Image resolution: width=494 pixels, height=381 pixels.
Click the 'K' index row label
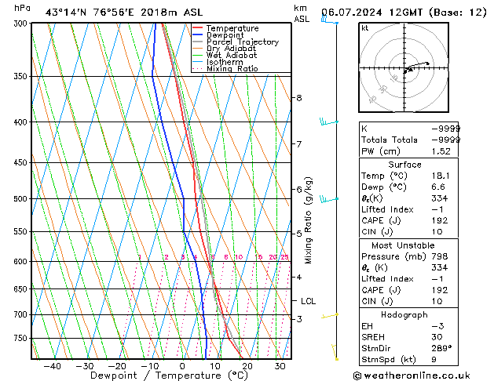pos(364,129)
